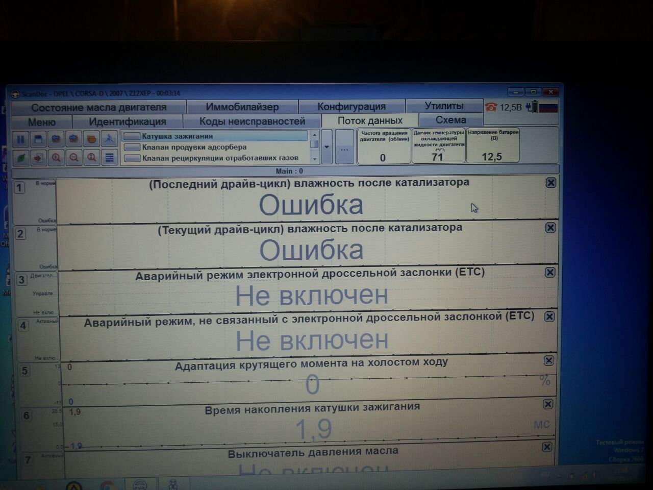This screenshot has width=653, height=490.
Task: Zoom in with the plus magnifier
Action: click(x=56, y=158)
